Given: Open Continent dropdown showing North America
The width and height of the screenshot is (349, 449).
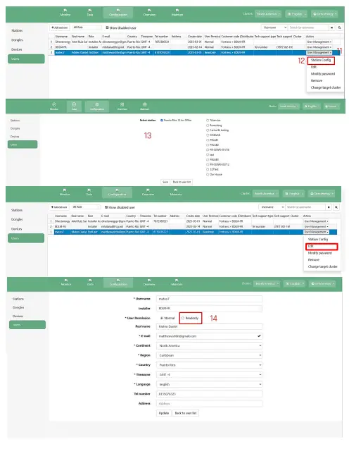Looking at the screenshot, I should click(x=209, y=345).
